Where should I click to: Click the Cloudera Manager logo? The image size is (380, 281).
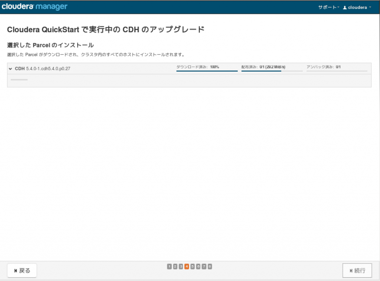35,7
